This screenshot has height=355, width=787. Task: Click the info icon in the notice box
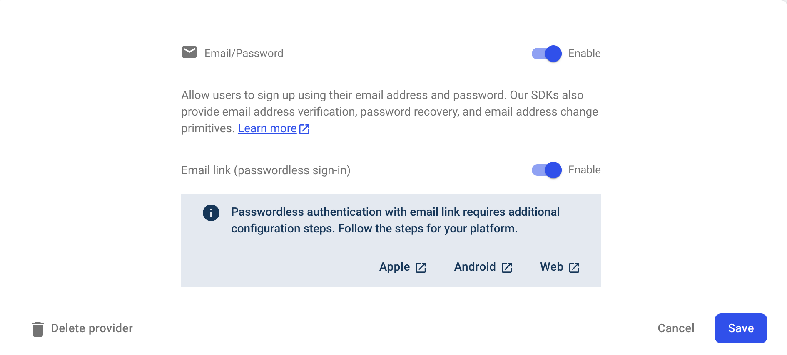point(210,212)
